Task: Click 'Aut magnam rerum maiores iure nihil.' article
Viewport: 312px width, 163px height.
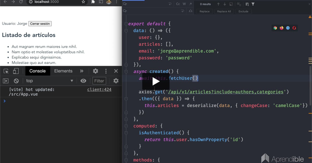Action: [x=44, y=47]
